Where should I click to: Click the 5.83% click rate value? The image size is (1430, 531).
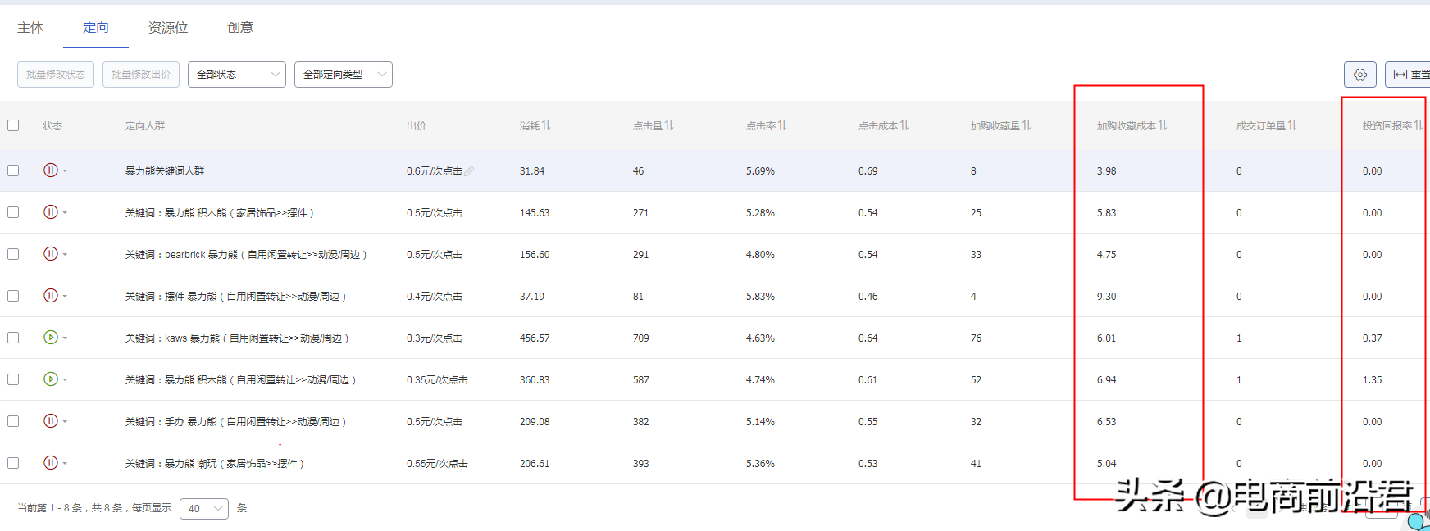(x=760, y=297)
